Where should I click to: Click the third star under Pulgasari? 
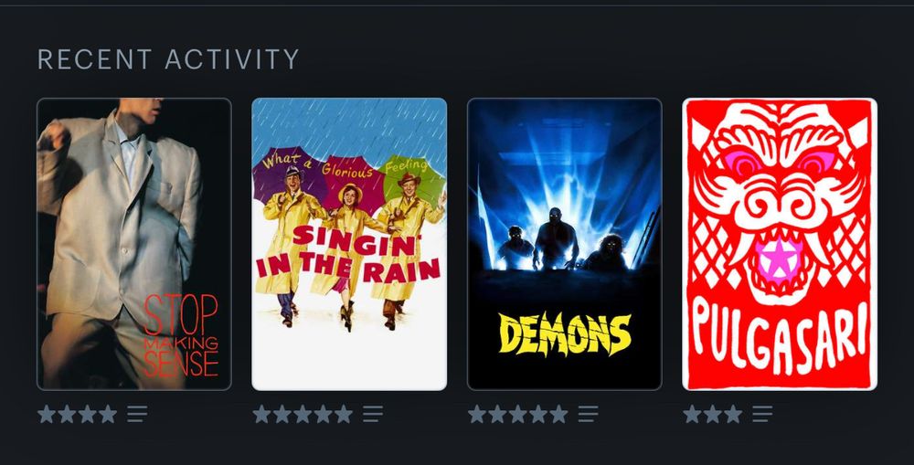733,414
